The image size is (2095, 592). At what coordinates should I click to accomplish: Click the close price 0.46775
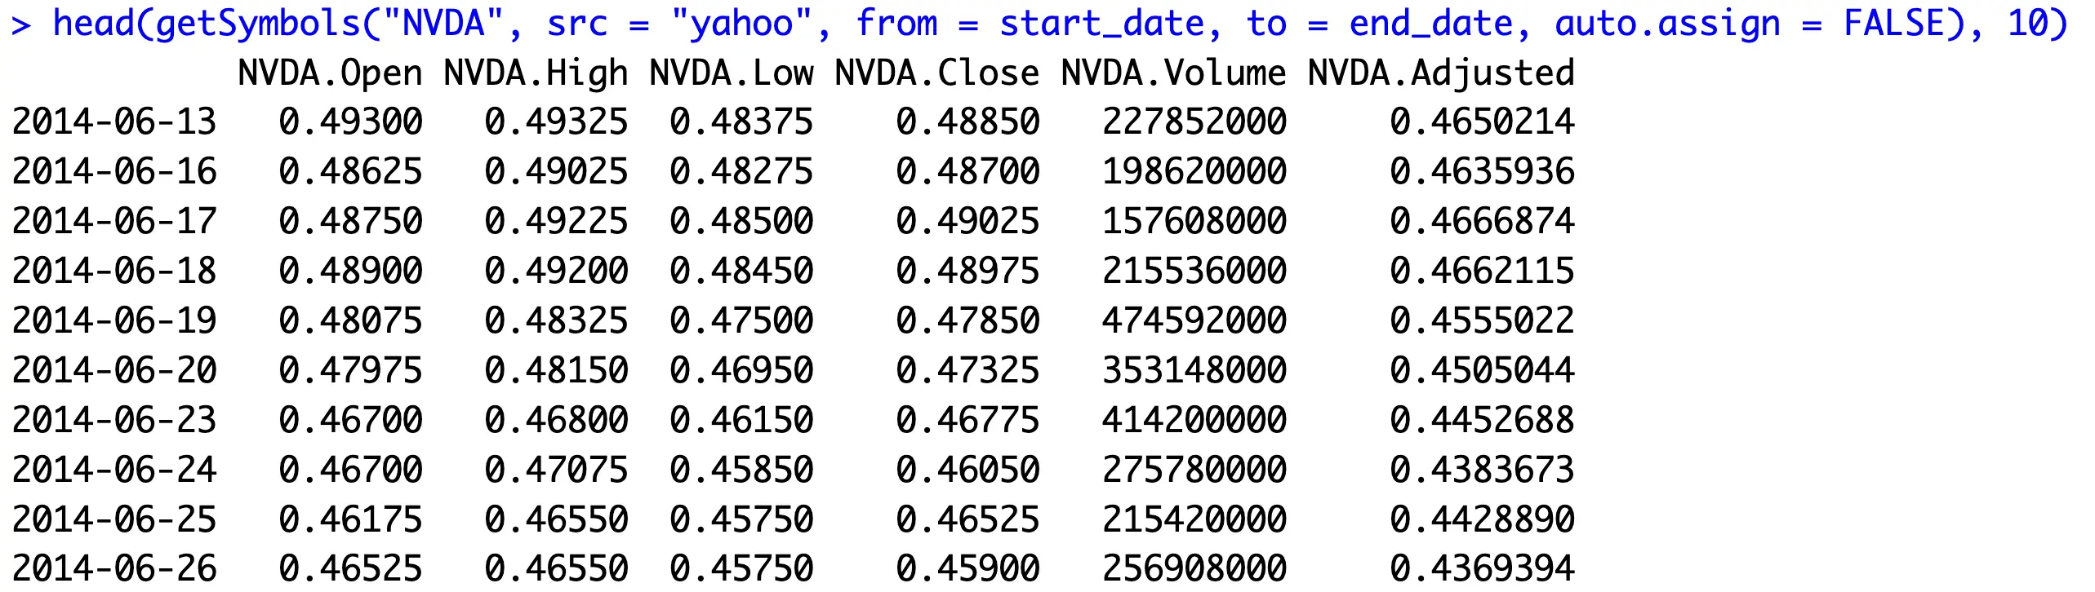968,420
